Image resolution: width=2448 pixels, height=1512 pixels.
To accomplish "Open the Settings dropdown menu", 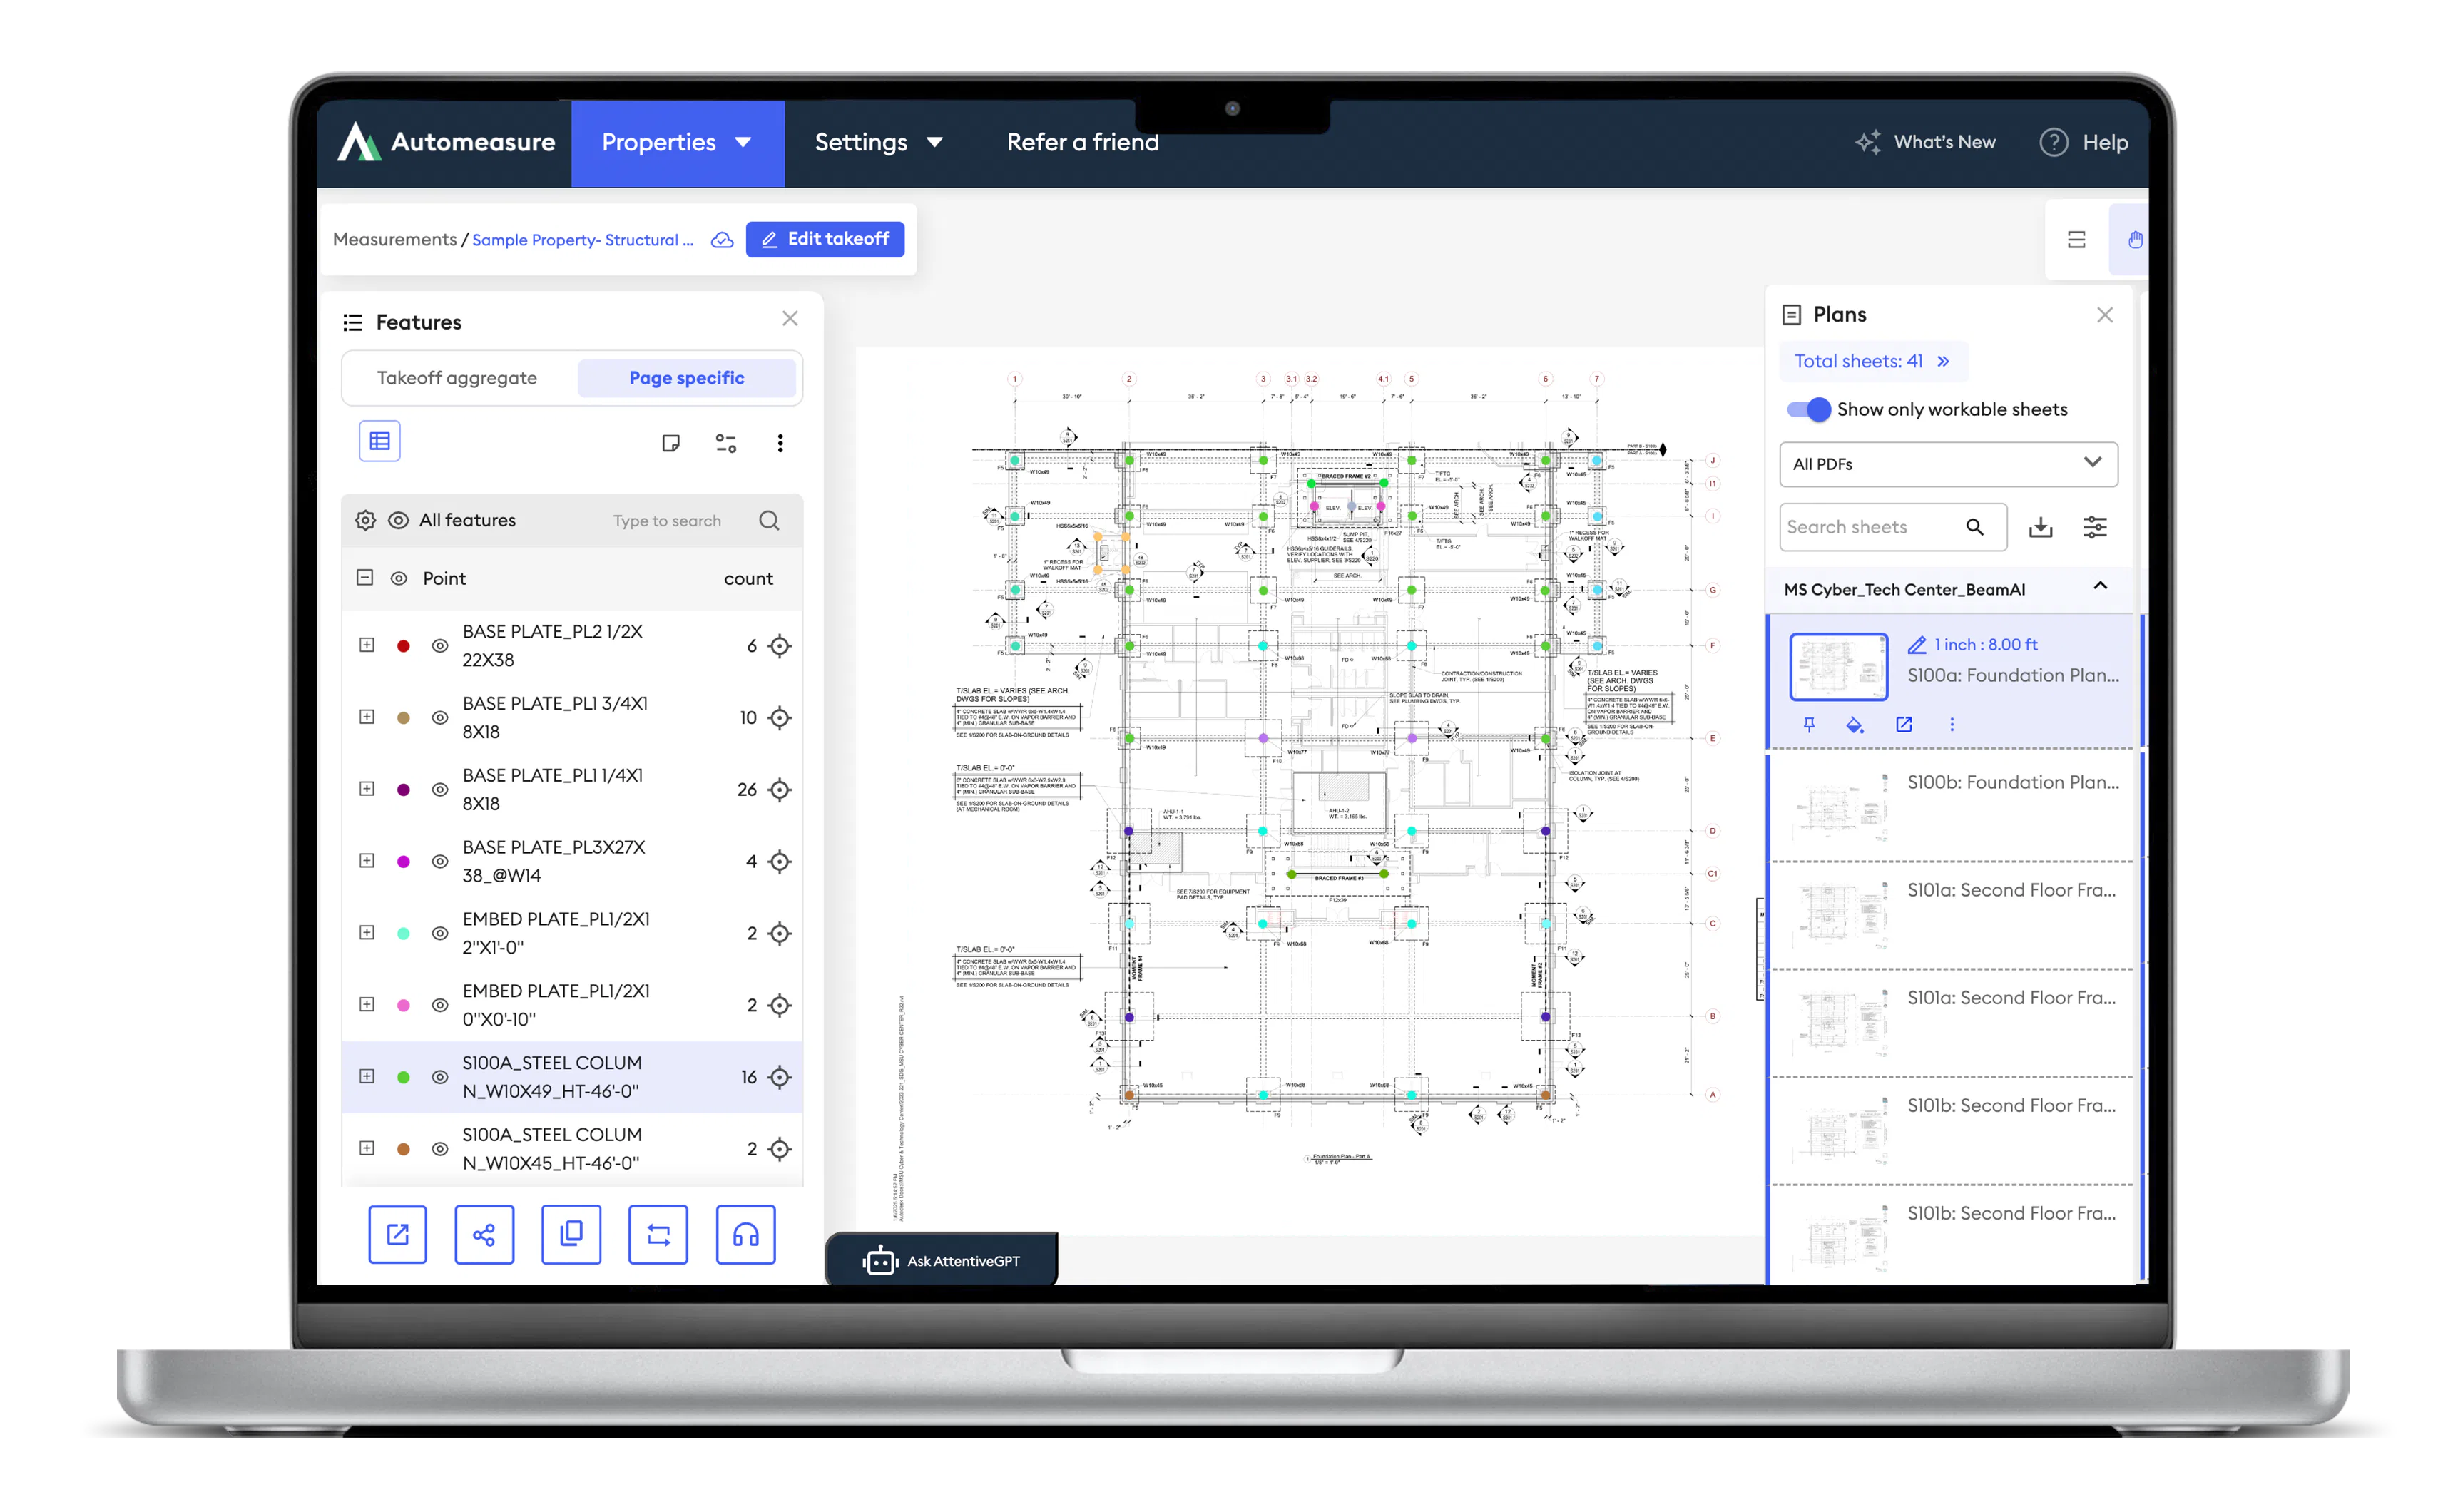I will coord(877,142).
